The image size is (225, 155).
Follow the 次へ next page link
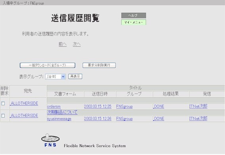coord(77,44)
